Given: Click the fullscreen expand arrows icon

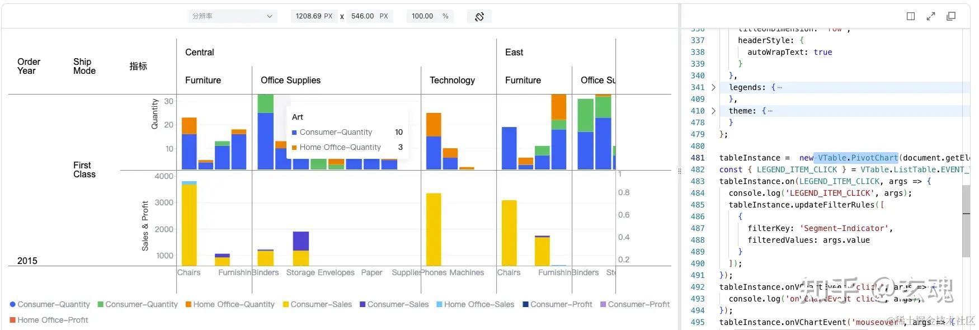Looking at the screenshot, I should click(x=931, y=16).
